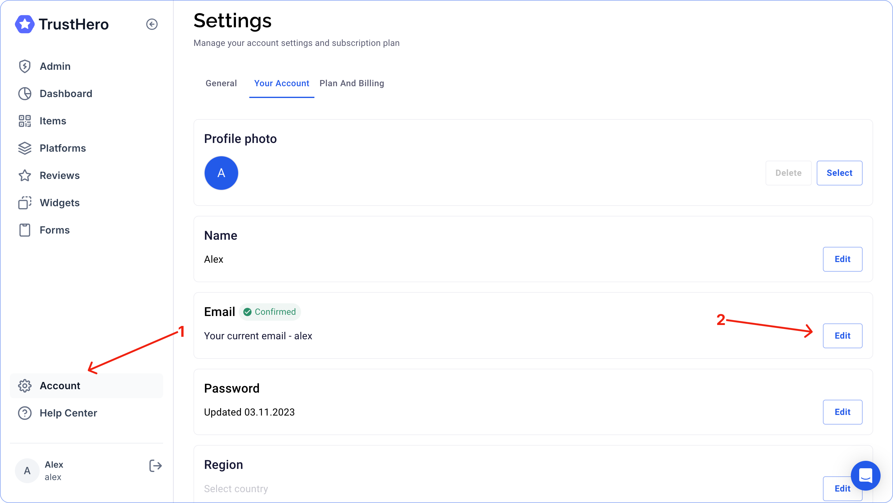Image resolution: width=893 pixels, height=503 pixels.
Task: Edit the Email address
Action: [842, 336]
